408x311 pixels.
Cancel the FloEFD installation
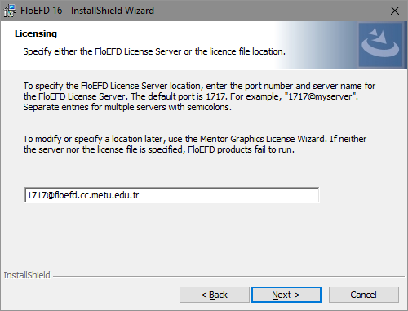click(x=364, y=295)
